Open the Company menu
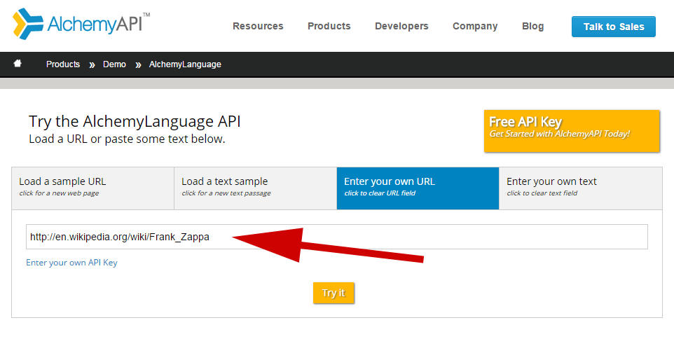The height and width of the screenshot is (339, 674). (475, 26)
